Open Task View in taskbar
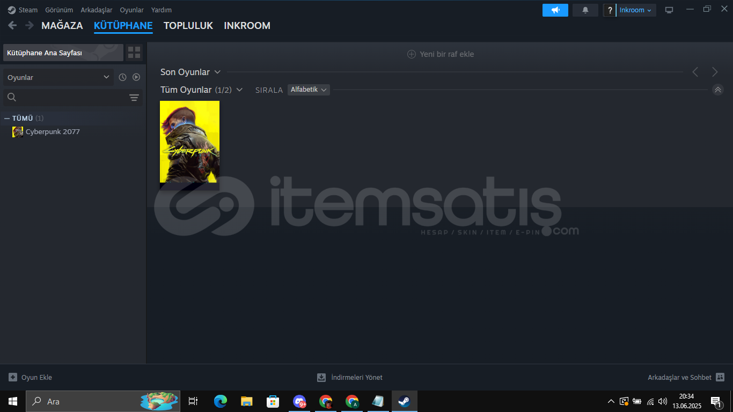The image size is (733, 412). (194, 401)
